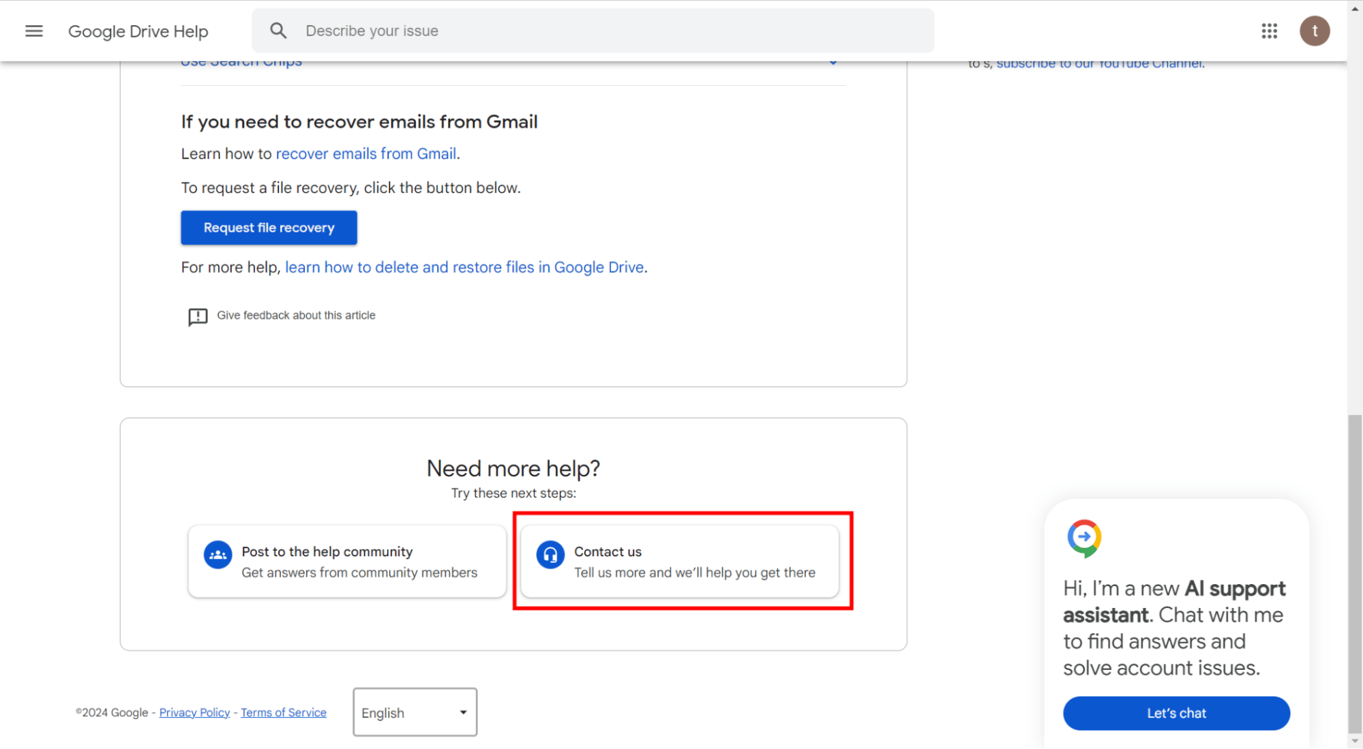
Task: Click the search magnifier icon
Action: click(278, 31)
